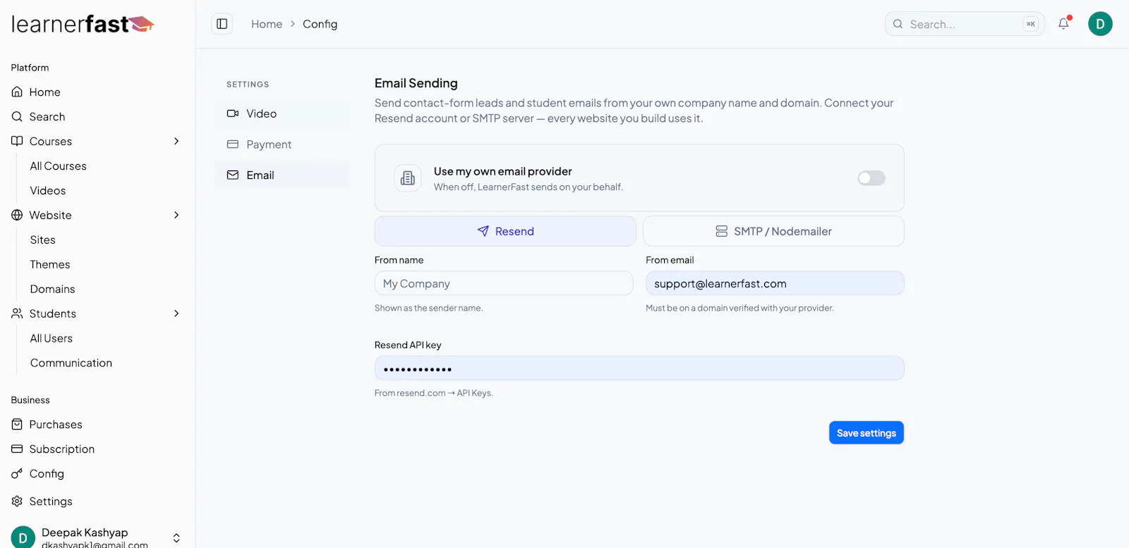
Task: Click the Settings gear icon
Action: tap(17, 501)
